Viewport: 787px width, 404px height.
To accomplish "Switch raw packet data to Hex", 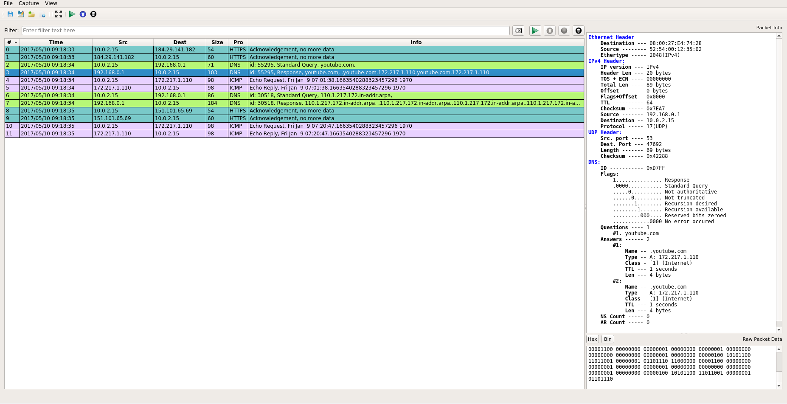I will [x=593, y=339].
